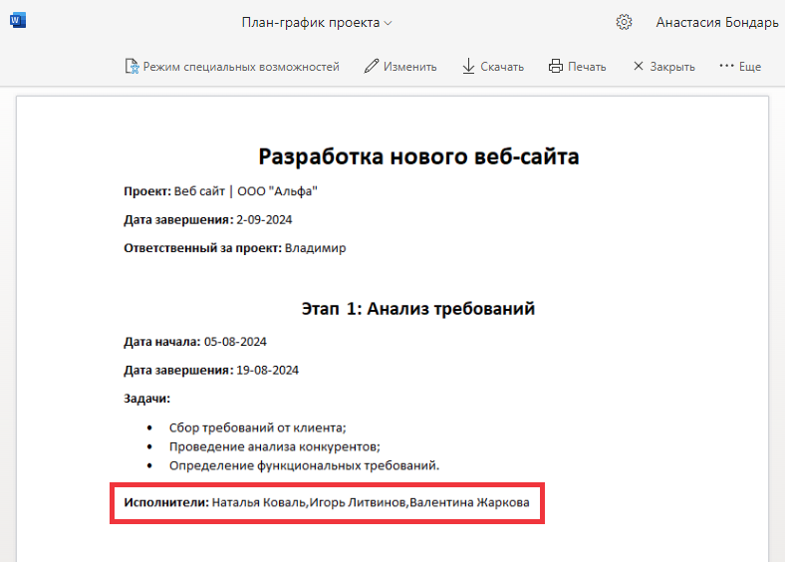Image resolution: width=785 pixels, height=562 pixels.
Task: Expand the План-график проекта title chevron
Action: click(x=388, y=23)
